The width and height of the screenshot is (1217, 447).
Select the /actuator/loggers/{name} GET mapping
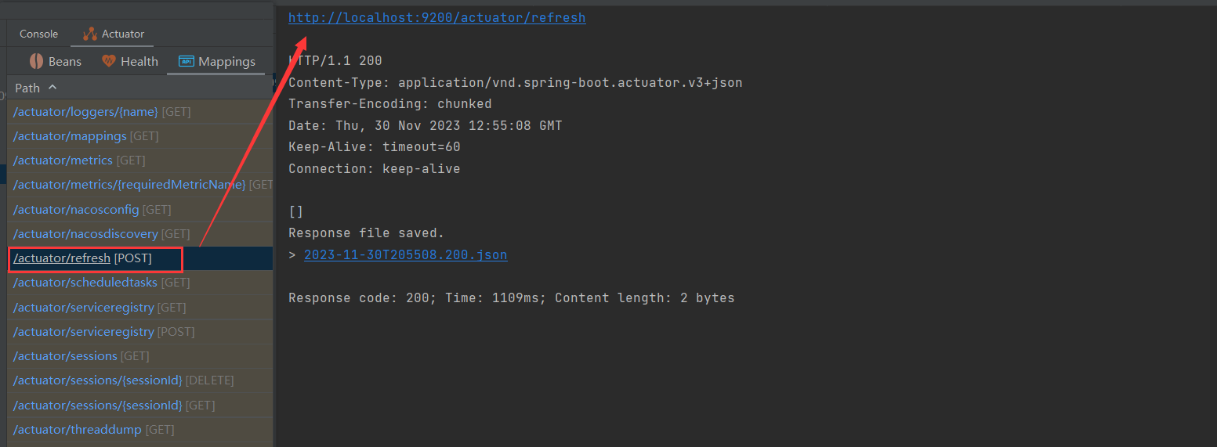tap(85, 112)
